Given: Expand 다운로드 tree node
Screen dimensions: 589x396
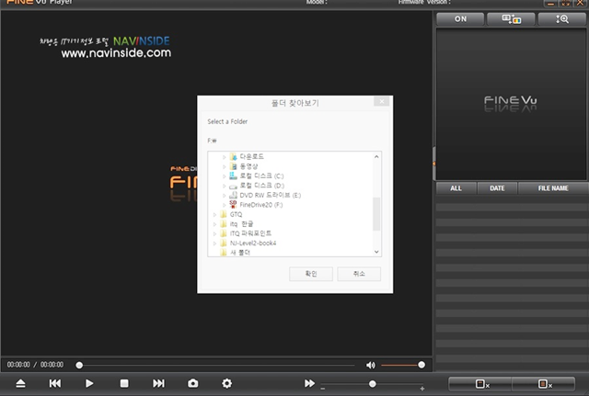Looking at the screenshot, I should click(225, 157).
